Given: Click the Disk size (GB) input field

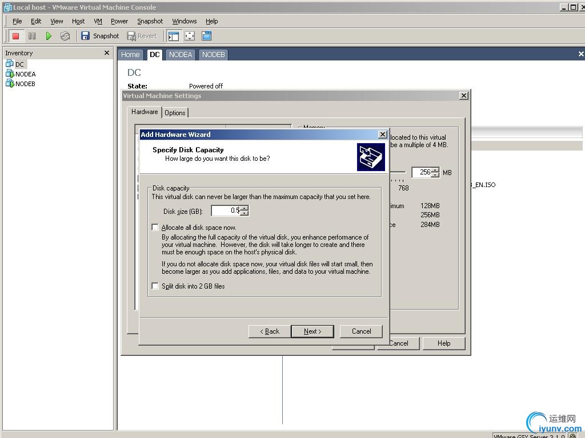Looking at the screenshot, I should (226, 210).
